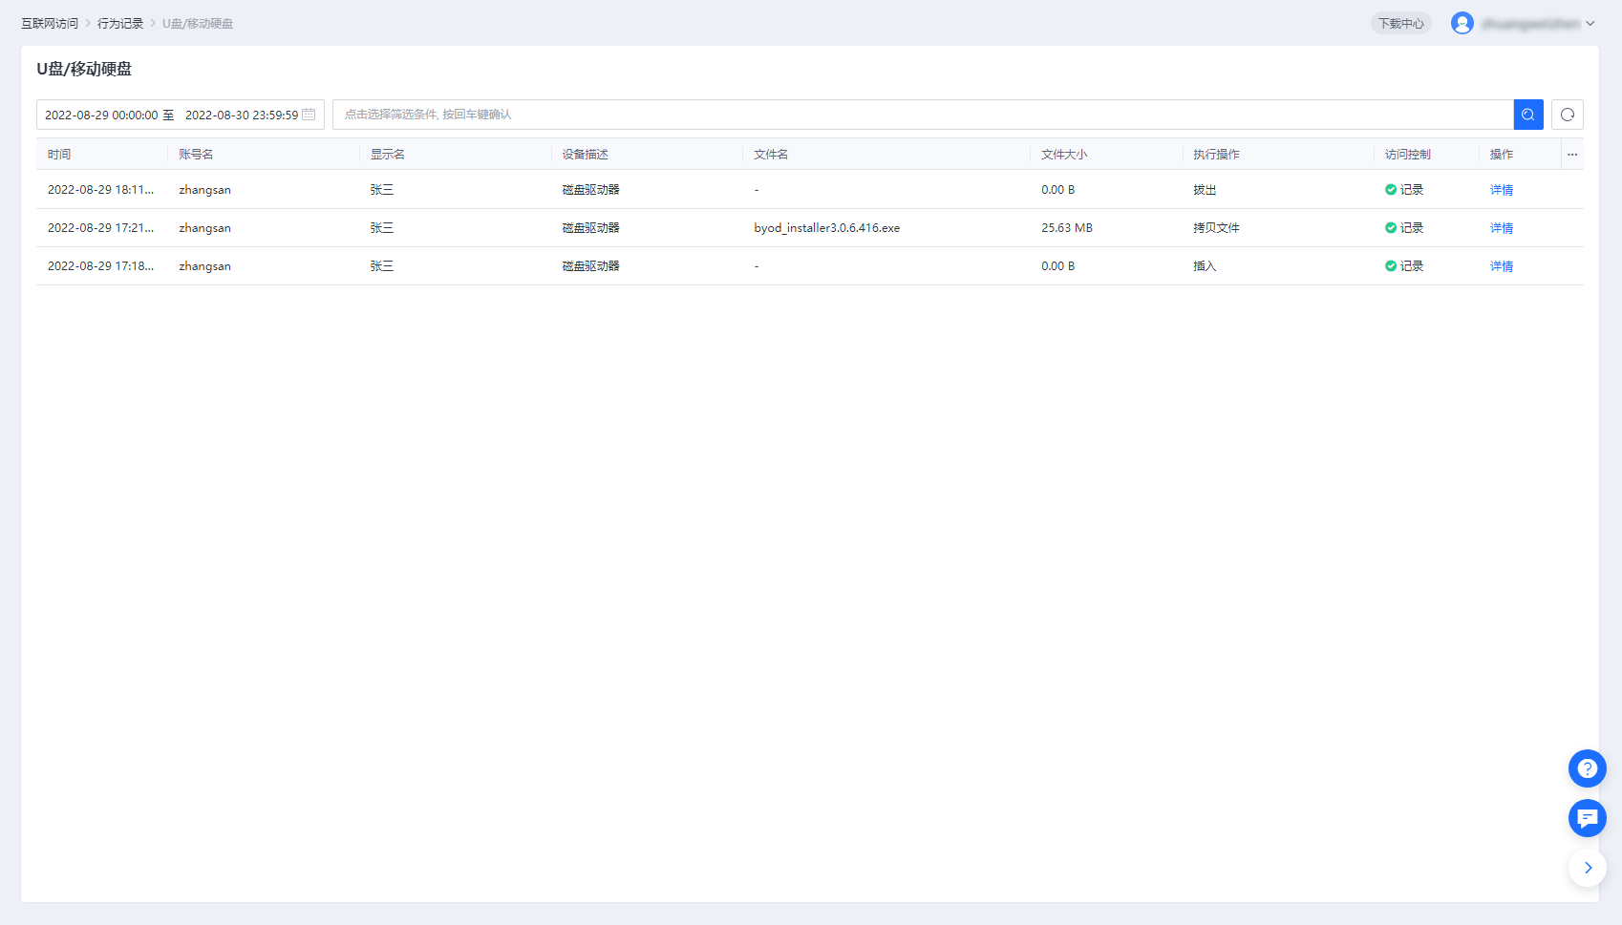
Task: Click green 记录 status in 拷贝文件 row
Action: 1404,228
